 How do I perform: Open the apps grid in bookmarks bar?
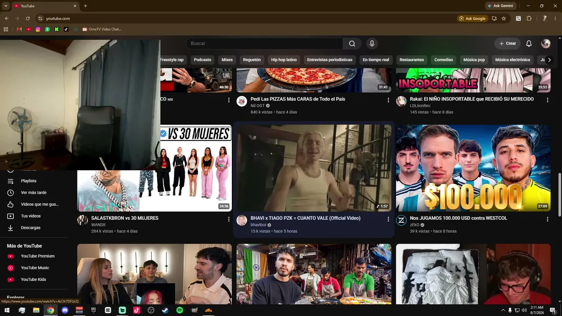[x=6, y=29]
